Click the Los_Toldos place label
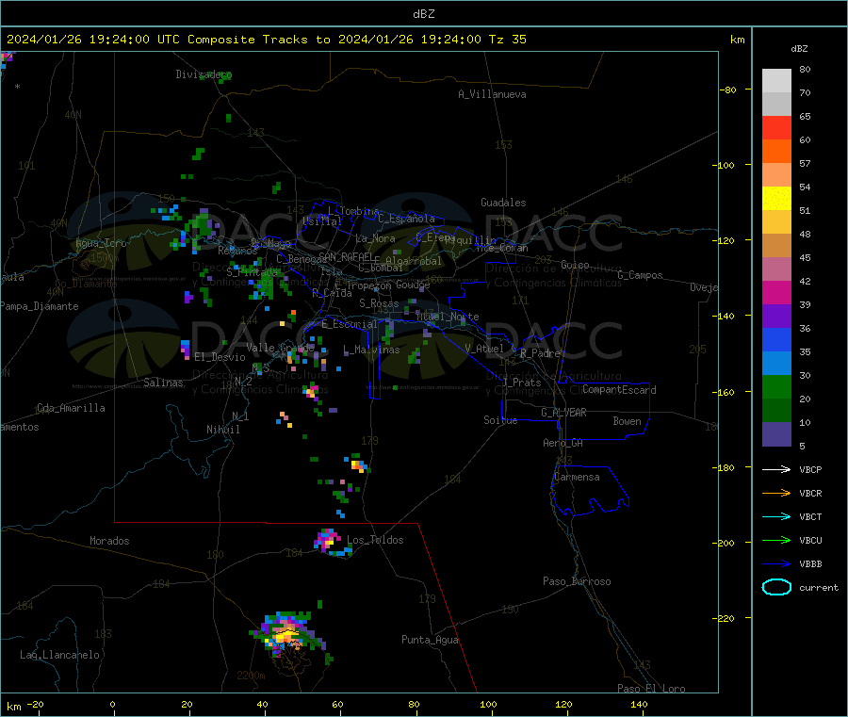Viewport: 848px width, 717px height. pyautogui.click(x=375, y=540)
